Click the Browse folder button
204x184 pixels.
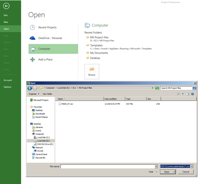pyautogui.click(x=92, y=71)
